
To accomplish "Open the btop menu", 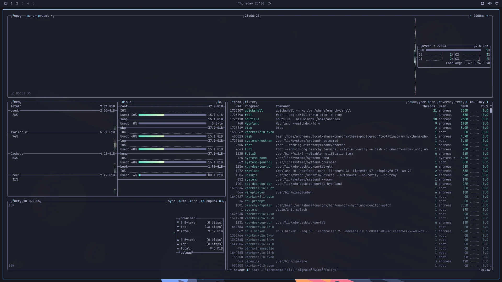I will coord(30,16).
